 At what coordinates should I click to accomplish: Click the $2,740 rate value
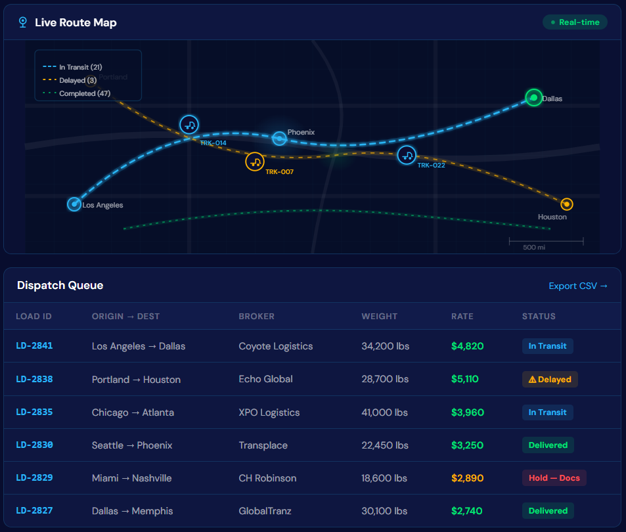(x=466, y=511)
